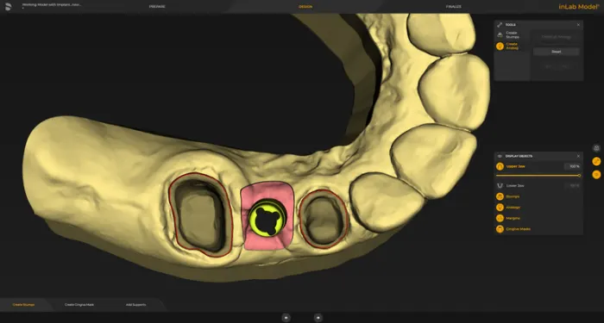
Task: Go to previous step arrow button
Action: point(286,318)
